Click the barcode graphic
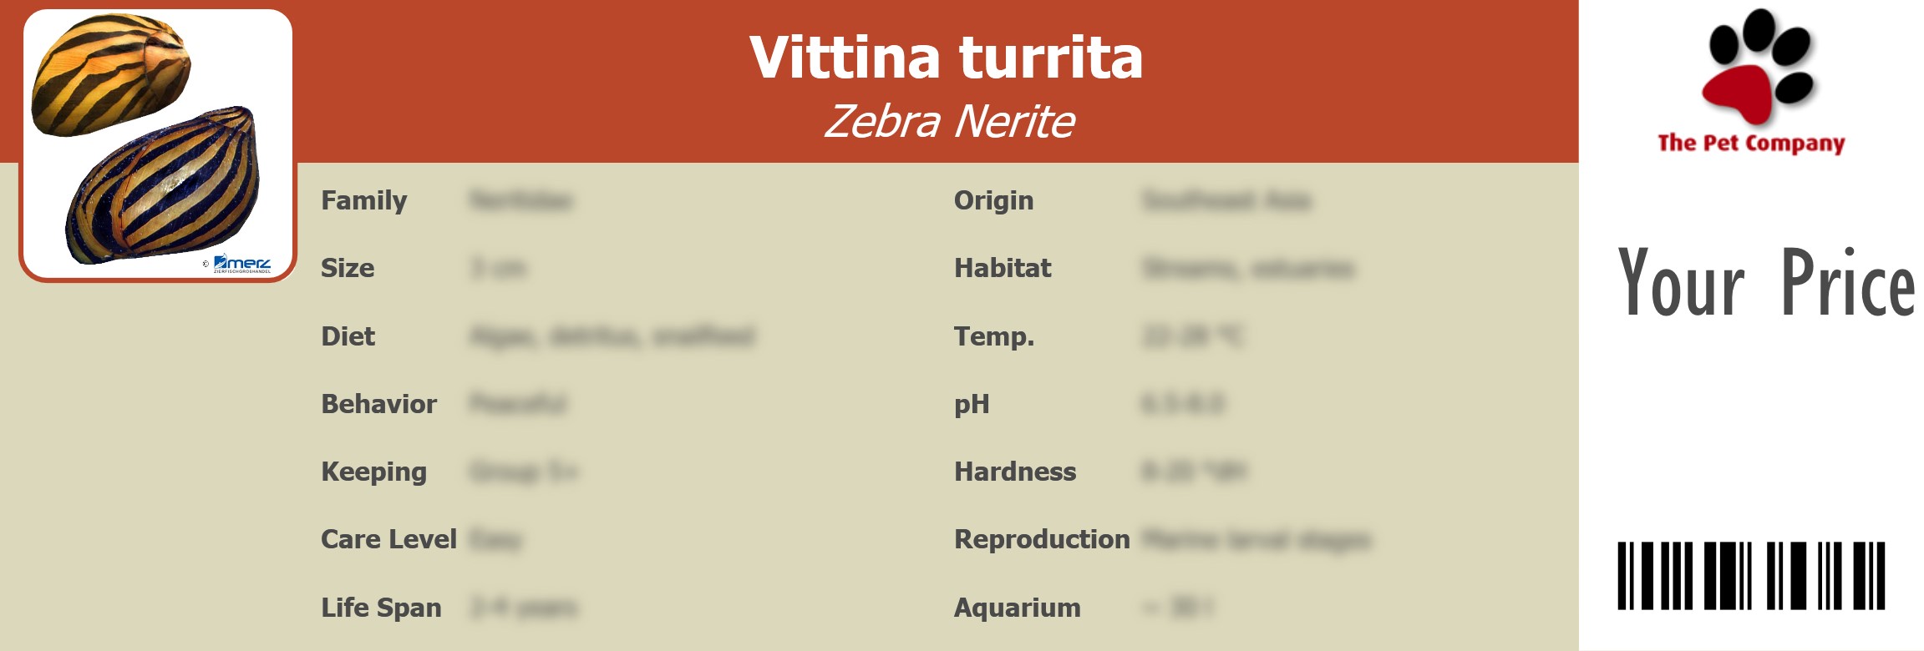1924x651 pixels. (x=1751, y=575)
